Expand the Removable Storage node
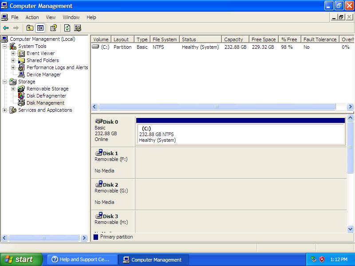 pos(13,89)
